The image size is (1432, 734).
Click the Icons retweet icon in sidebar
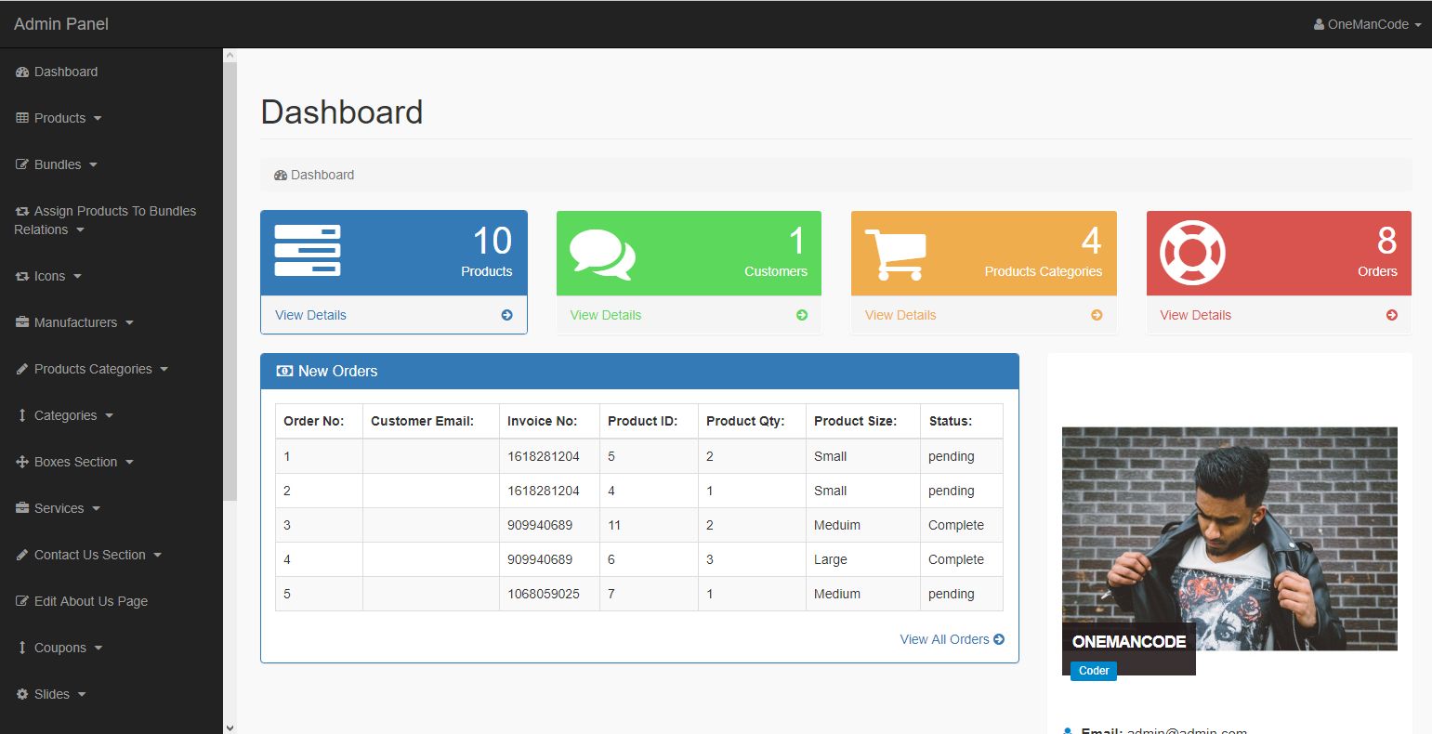click(22, 276)
